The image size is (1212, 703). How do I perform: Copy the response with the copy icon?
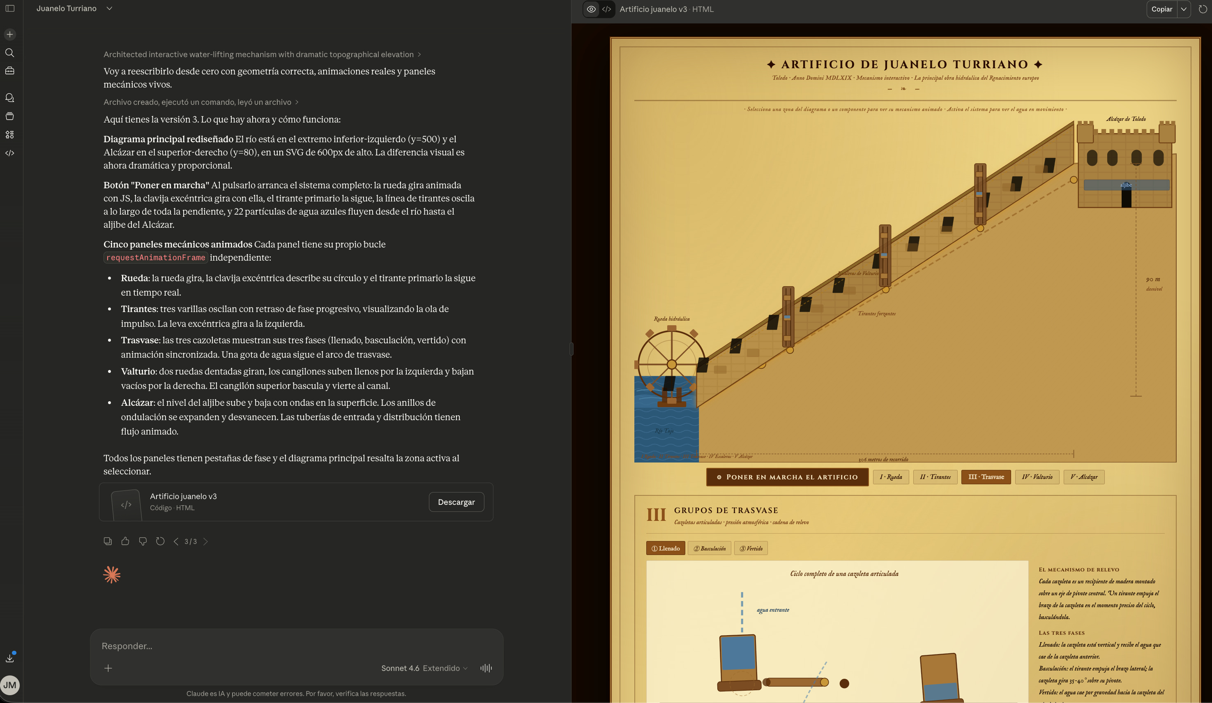108,541
